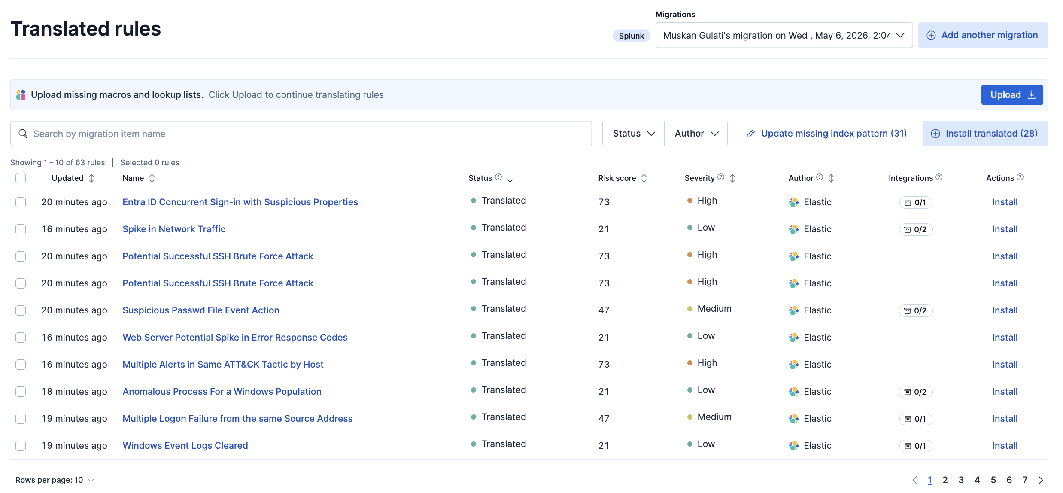Open the Status filter dropdown

click(633, 134)
